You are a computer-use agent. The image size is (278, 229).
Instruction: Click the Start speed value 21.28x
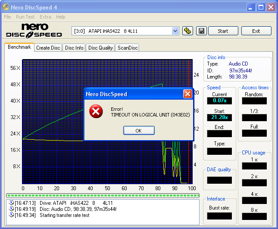[x=219, y=117]
